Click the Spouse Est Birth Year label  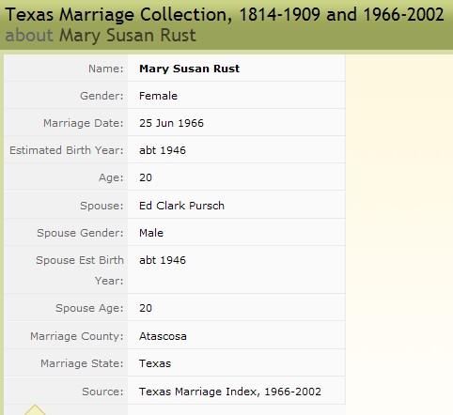(80, 270)
